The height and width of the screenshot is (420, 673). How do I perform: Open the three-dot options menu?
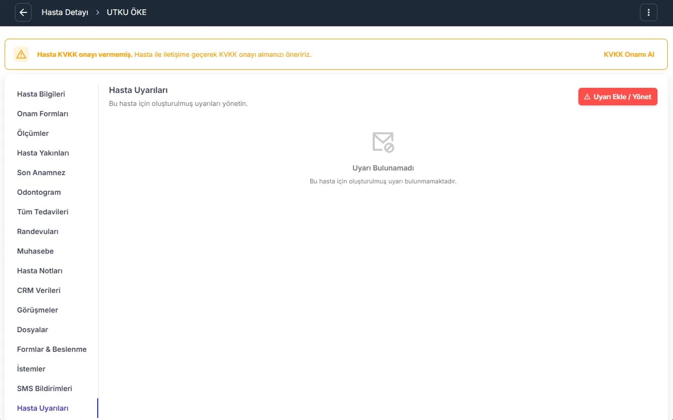click(x=649, y=12)
